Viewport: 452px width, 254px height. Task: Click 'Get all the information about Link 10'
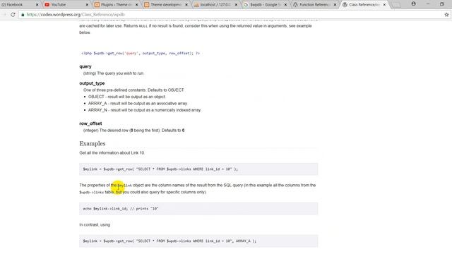(112, 153)
